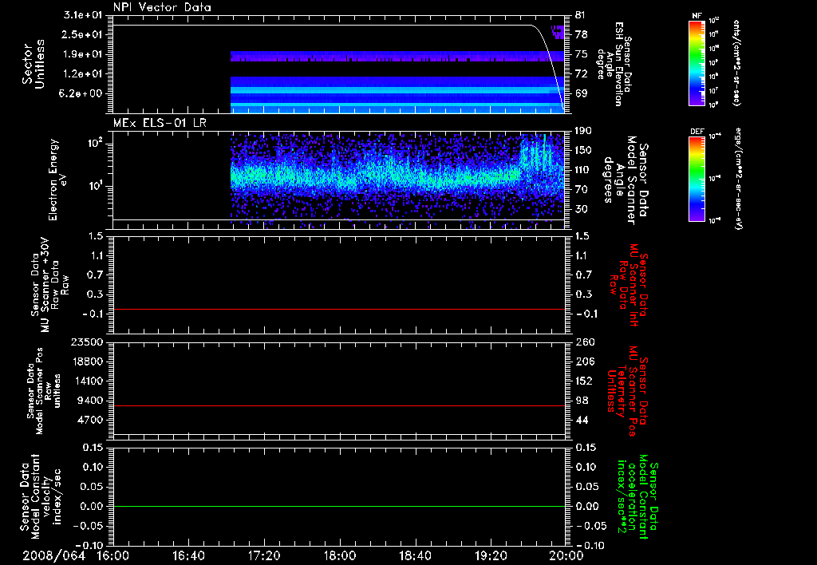Viewport: 817px width, 565px height.
Task: Click the red line in Scanner Pos panel
Action: pos(338,405)
